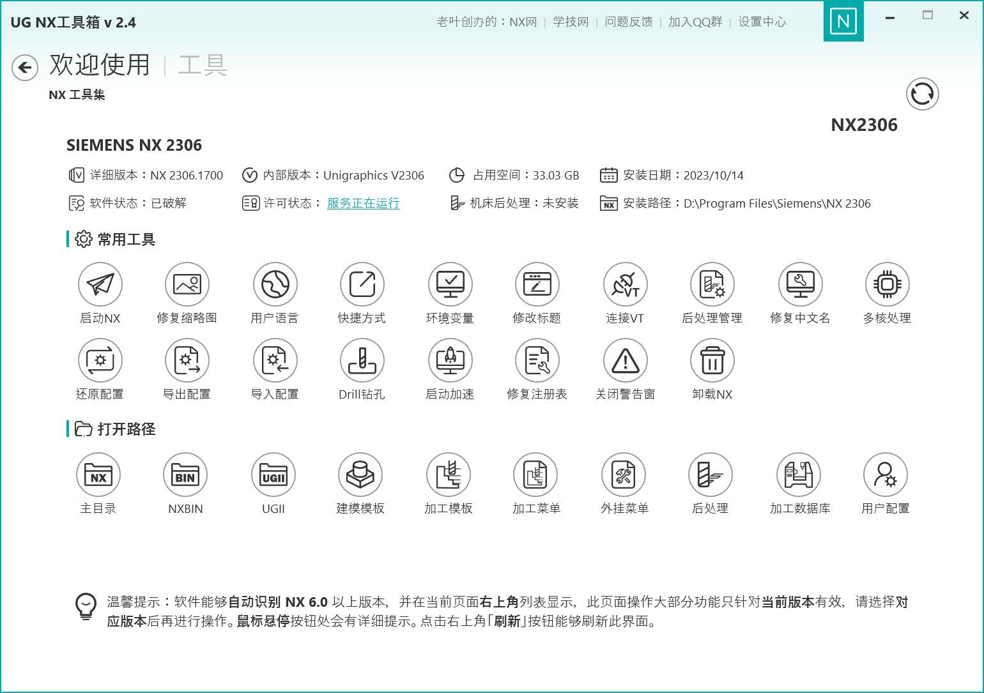Open the 建模模板 path icon

360,475
